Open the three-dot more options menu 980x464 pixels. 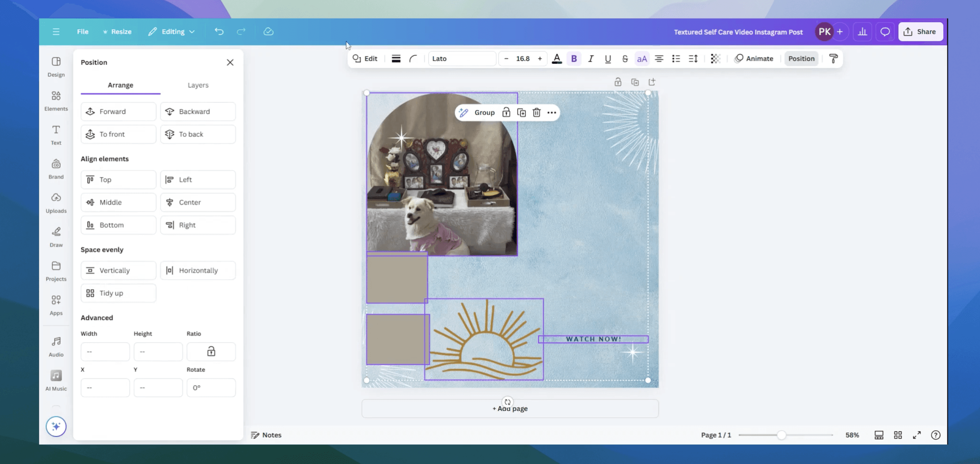pyautogui.click(x=552, y=112)
